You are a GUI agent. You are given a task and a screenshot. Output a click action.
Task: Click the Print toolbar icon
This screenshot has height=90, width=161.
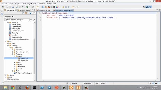point(13,7)
